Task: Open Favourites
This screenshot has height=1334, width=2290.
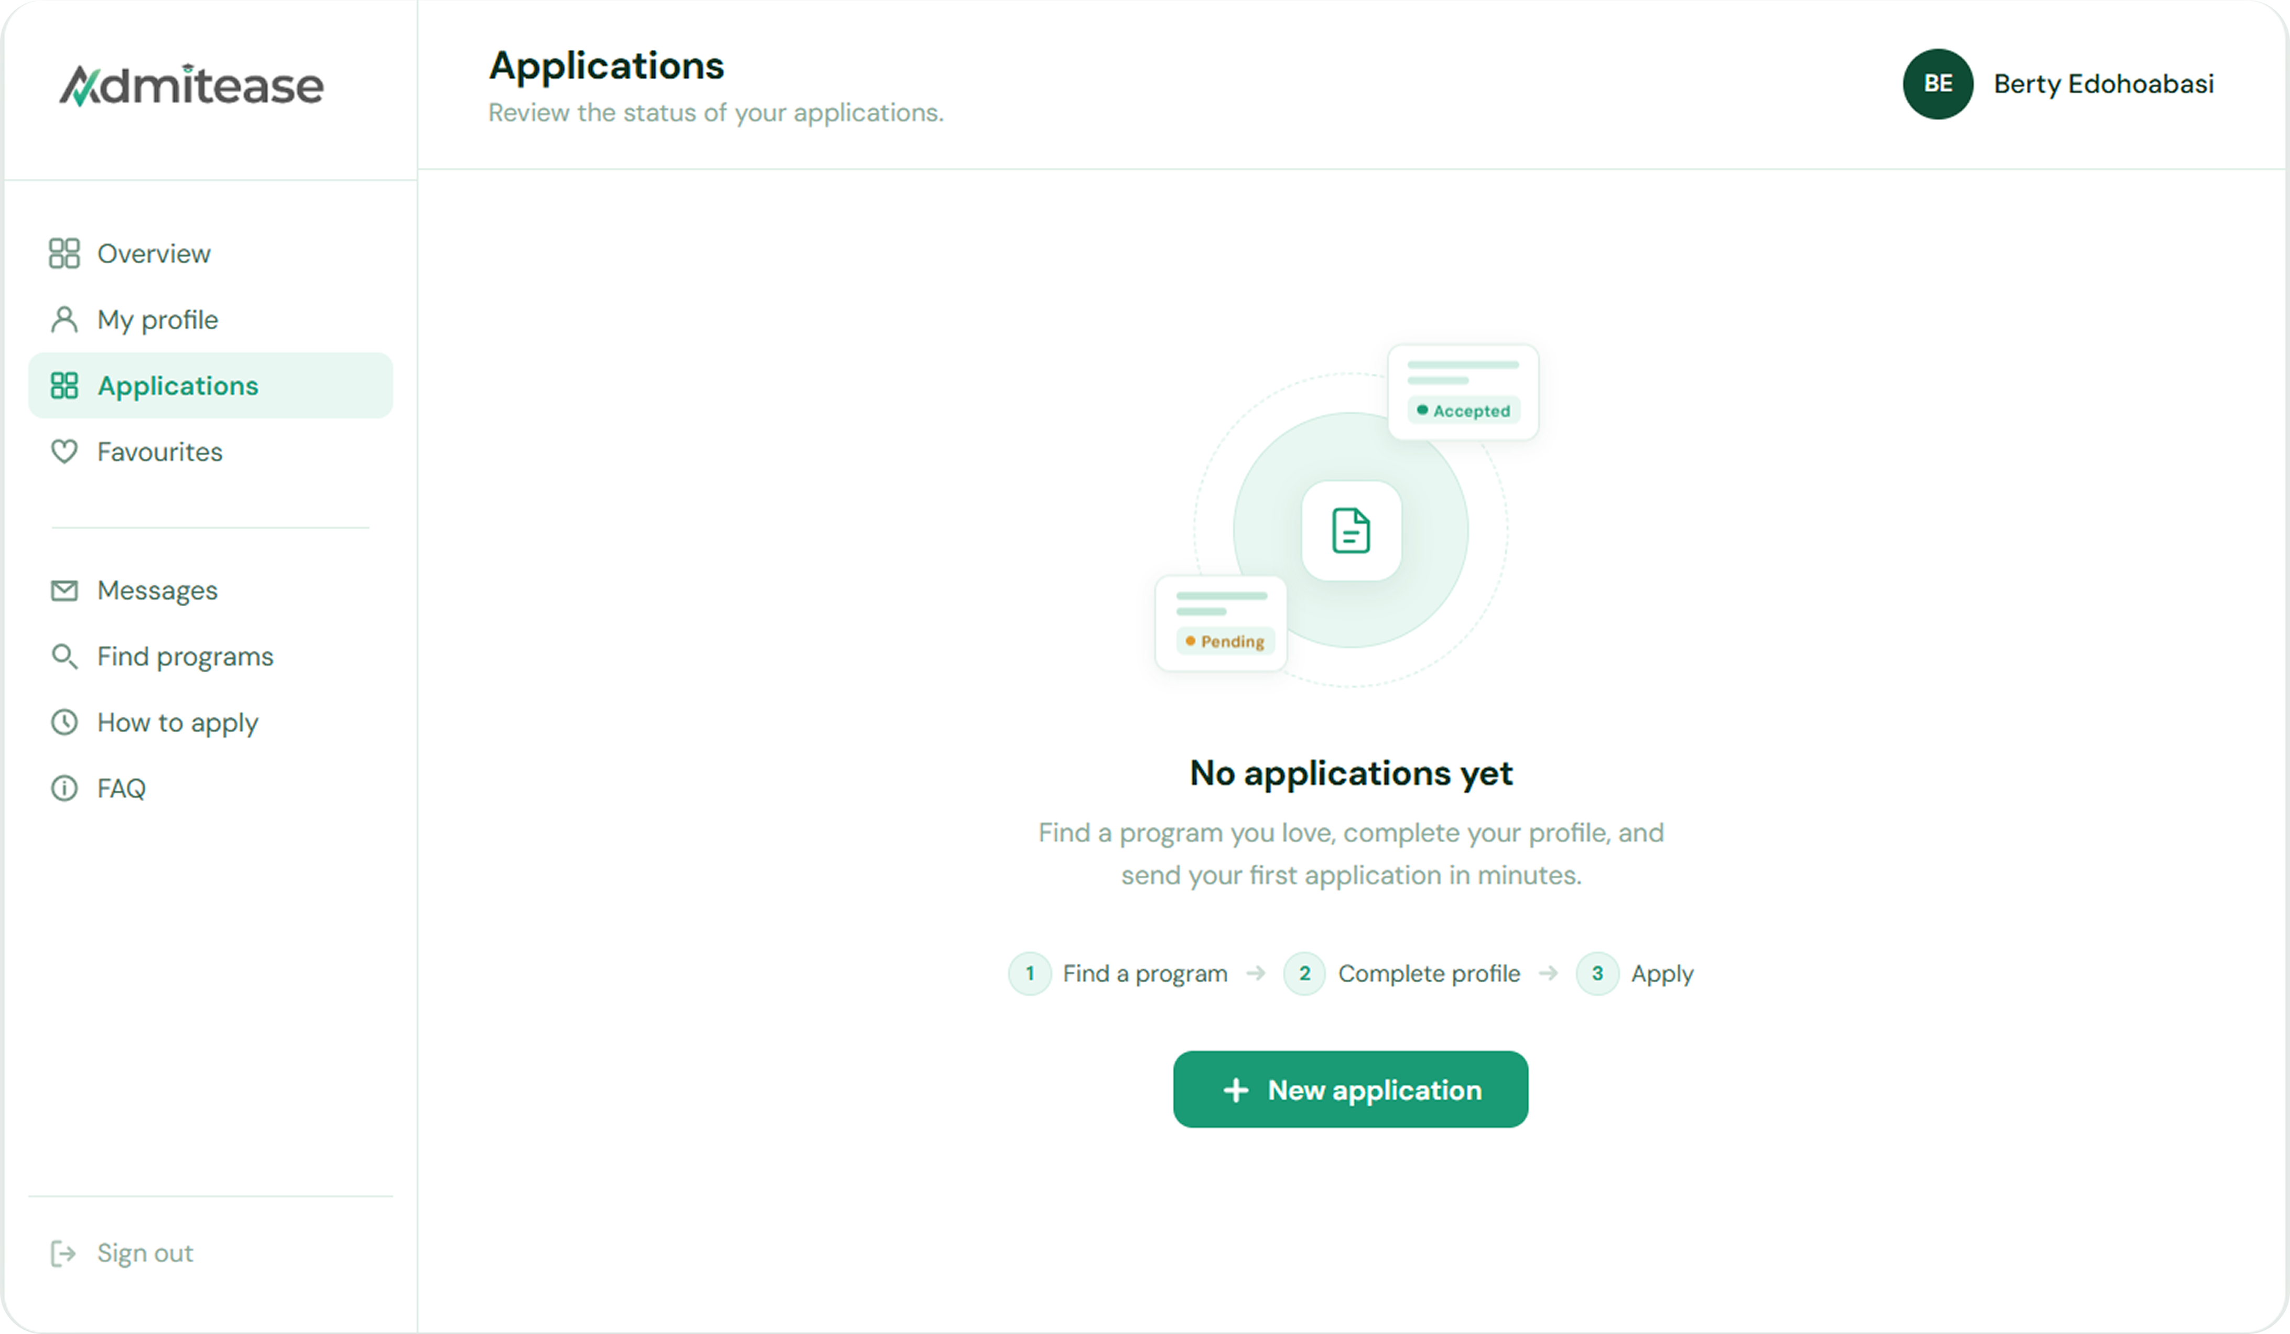Action: pyautogui.click(x=211, y=451)
